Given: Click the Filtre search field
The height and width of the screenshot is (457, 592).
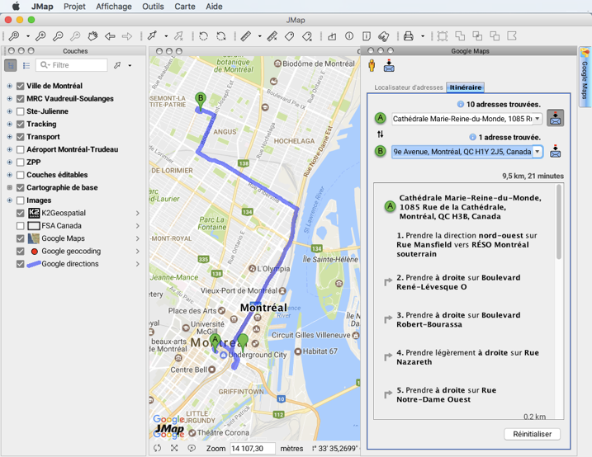Looking at the screenshot, I should (x=72, y=65).
